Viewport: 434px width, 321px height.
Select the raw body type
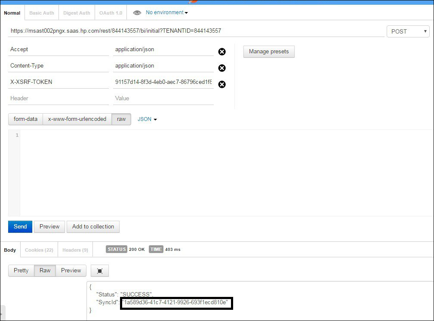coord(121,119)
